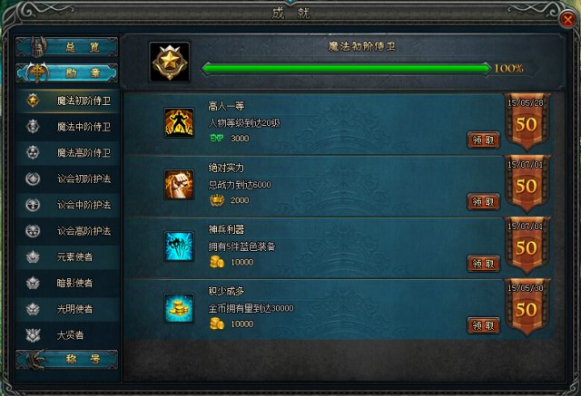This screenshot has width=581, height=396.
Task: Click the green 100% progress bar
Action: (x=347, y=68)
